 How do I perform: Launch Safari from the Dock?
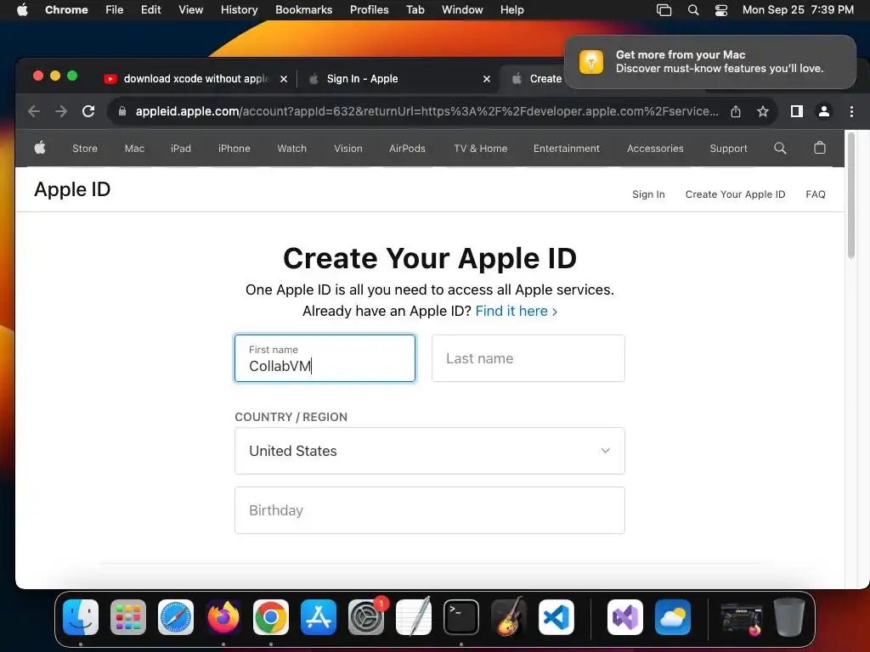point(176,617)
